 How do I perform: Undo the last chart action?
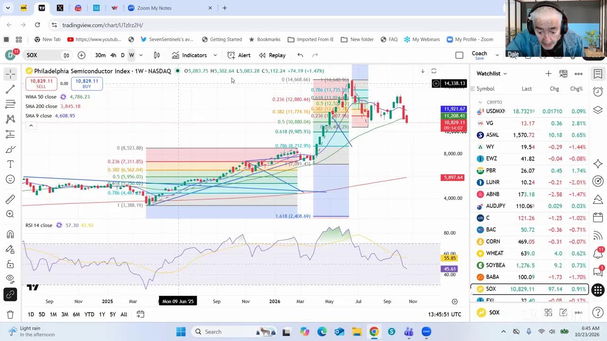coord(300,55)
